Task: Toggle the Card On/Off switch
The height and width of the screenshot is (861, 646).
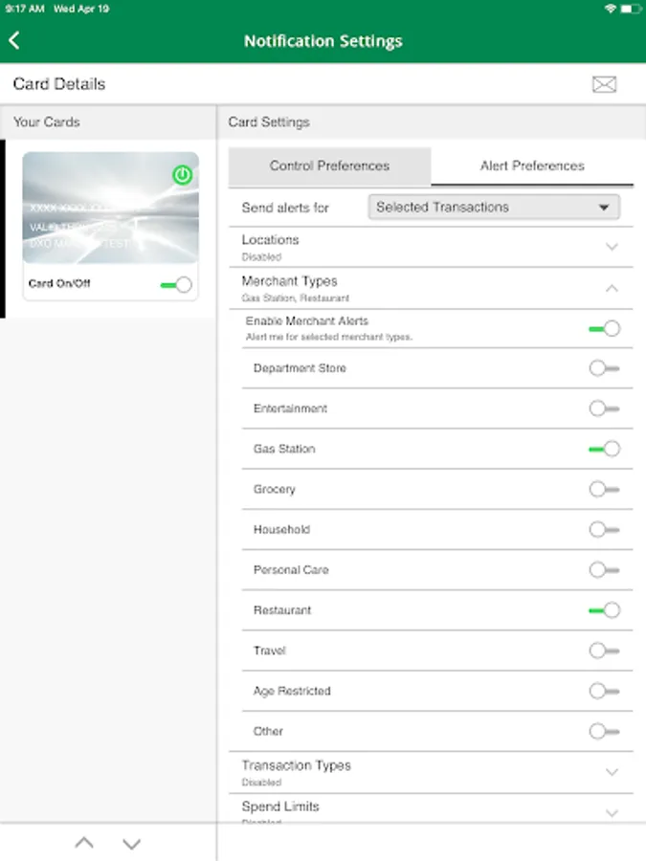Action: point(176,285)
